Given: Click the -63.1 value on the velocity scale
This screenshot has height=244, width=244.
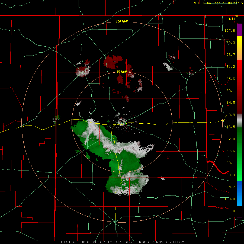Looking at the screenshot, I should tap(230, 163).
